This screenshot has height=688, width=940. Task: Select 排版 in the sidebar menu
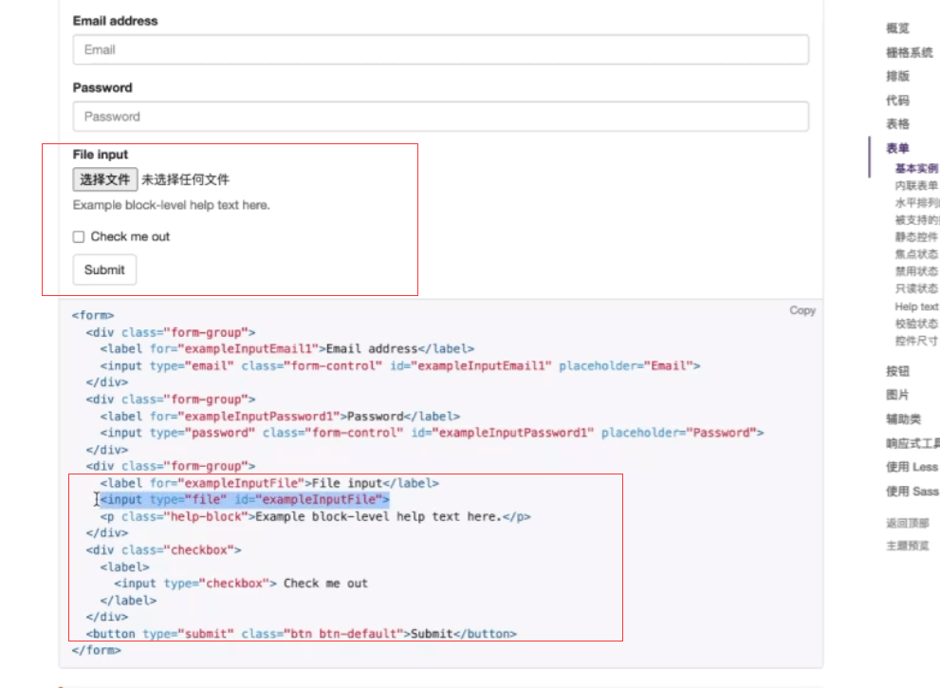[897, 76]
